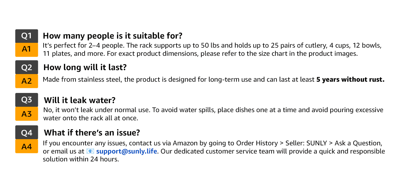Click the answer about 2–4 people capacity
The width and height of the screenshot is (414, 169).
212,49
